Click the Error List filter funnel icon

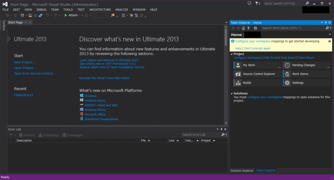tap(11, 135)
